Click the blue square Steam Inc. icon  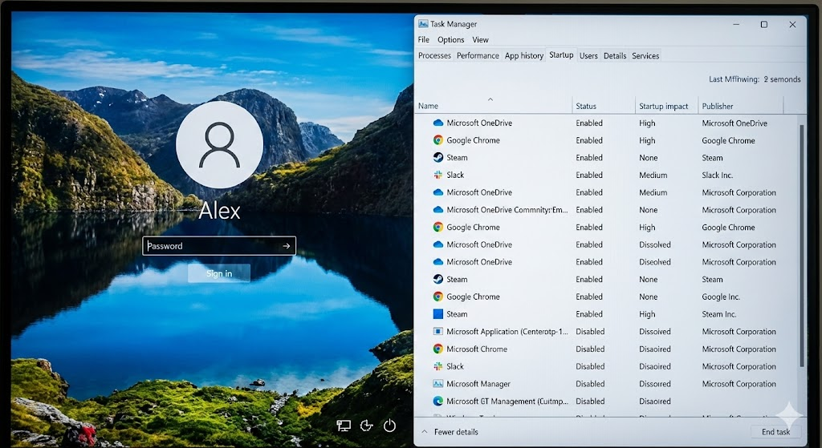tap(437, 314)
